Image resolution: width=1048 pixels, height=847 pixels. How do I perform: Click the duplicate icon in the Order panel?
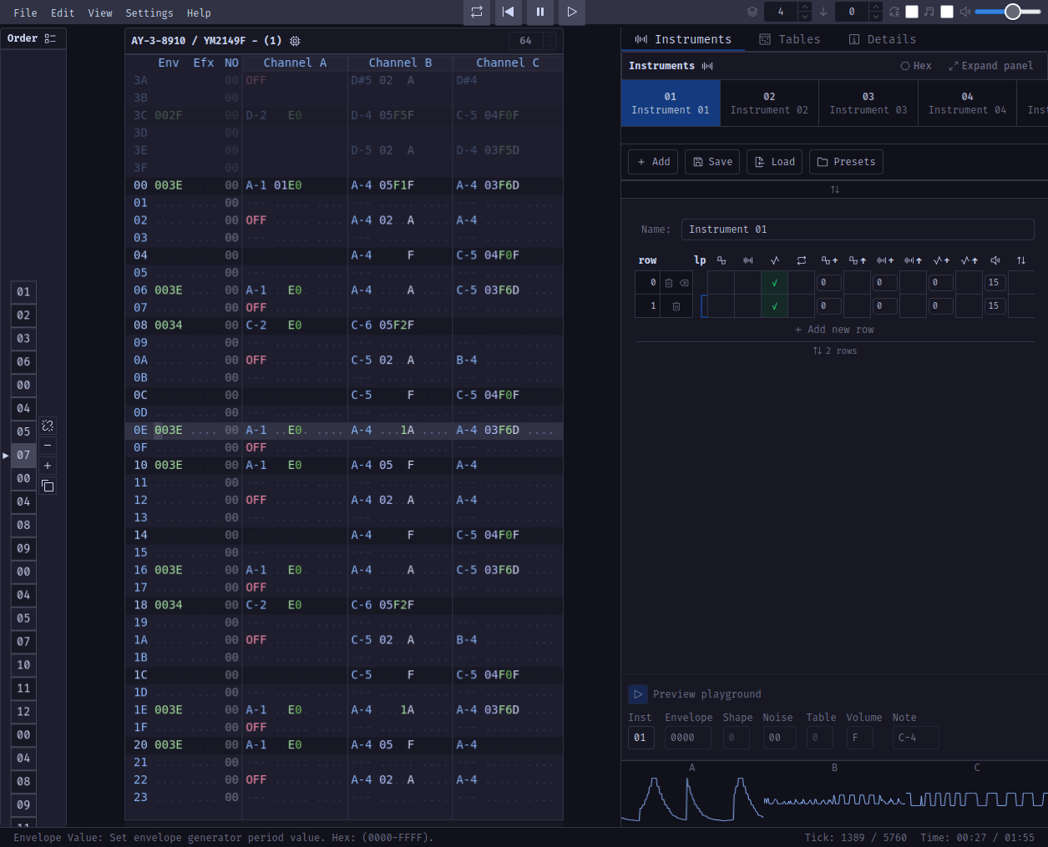[x=48, y=486]
